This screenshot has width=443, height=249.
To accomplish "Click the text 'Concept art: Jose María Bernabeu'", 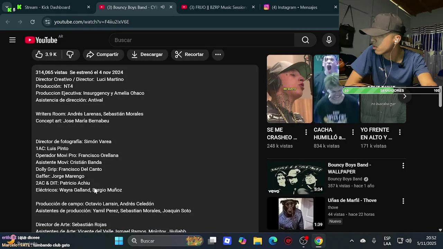I will tap(72, 121).
